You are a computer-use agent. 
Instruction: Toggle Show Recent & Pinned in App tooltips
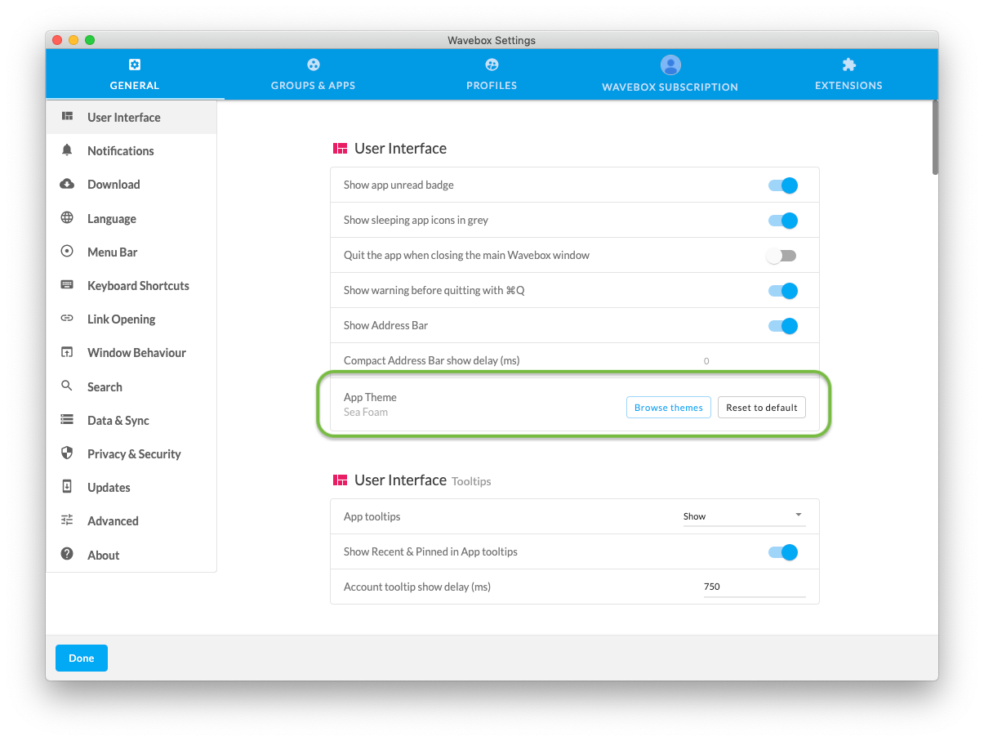point(783,553)
